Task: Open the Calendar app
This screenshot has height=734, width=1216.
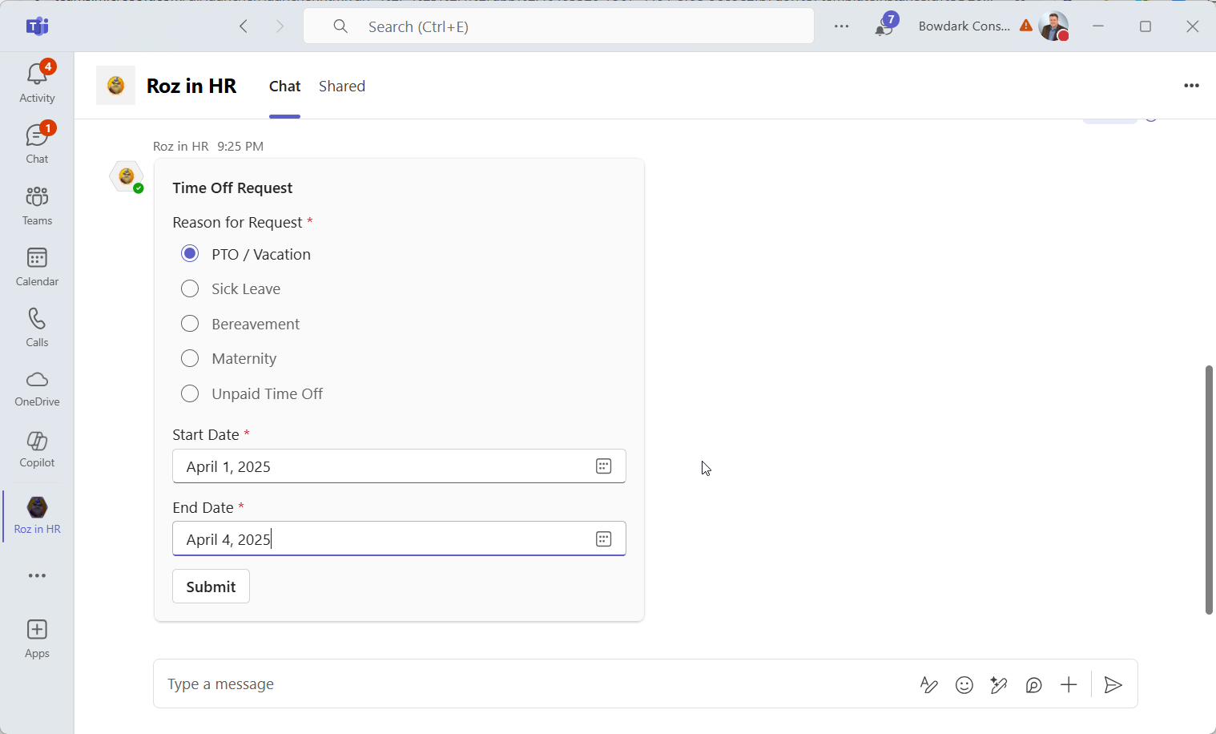Action: 37,267
